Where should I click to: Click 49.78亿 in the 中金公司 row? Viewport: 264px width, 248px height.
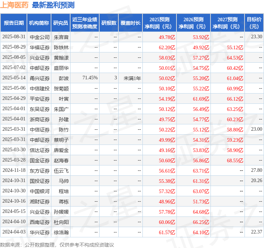pos(167,37)
